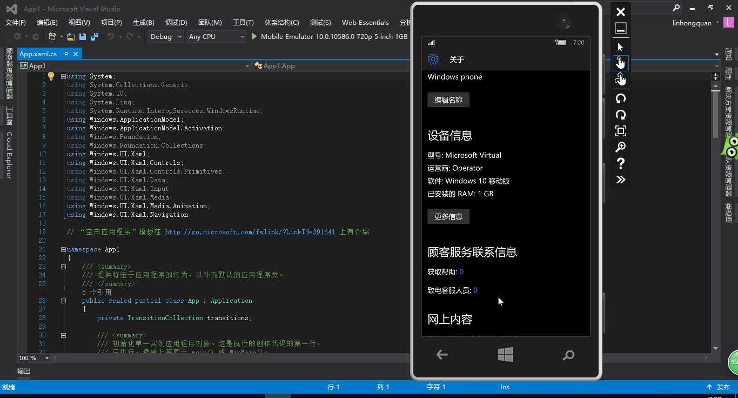The width and height of the screenshot is (738, 398).
Task: Pin the App.xaml.cs tab
Action: pyautogui.click(x=65, y=54)
